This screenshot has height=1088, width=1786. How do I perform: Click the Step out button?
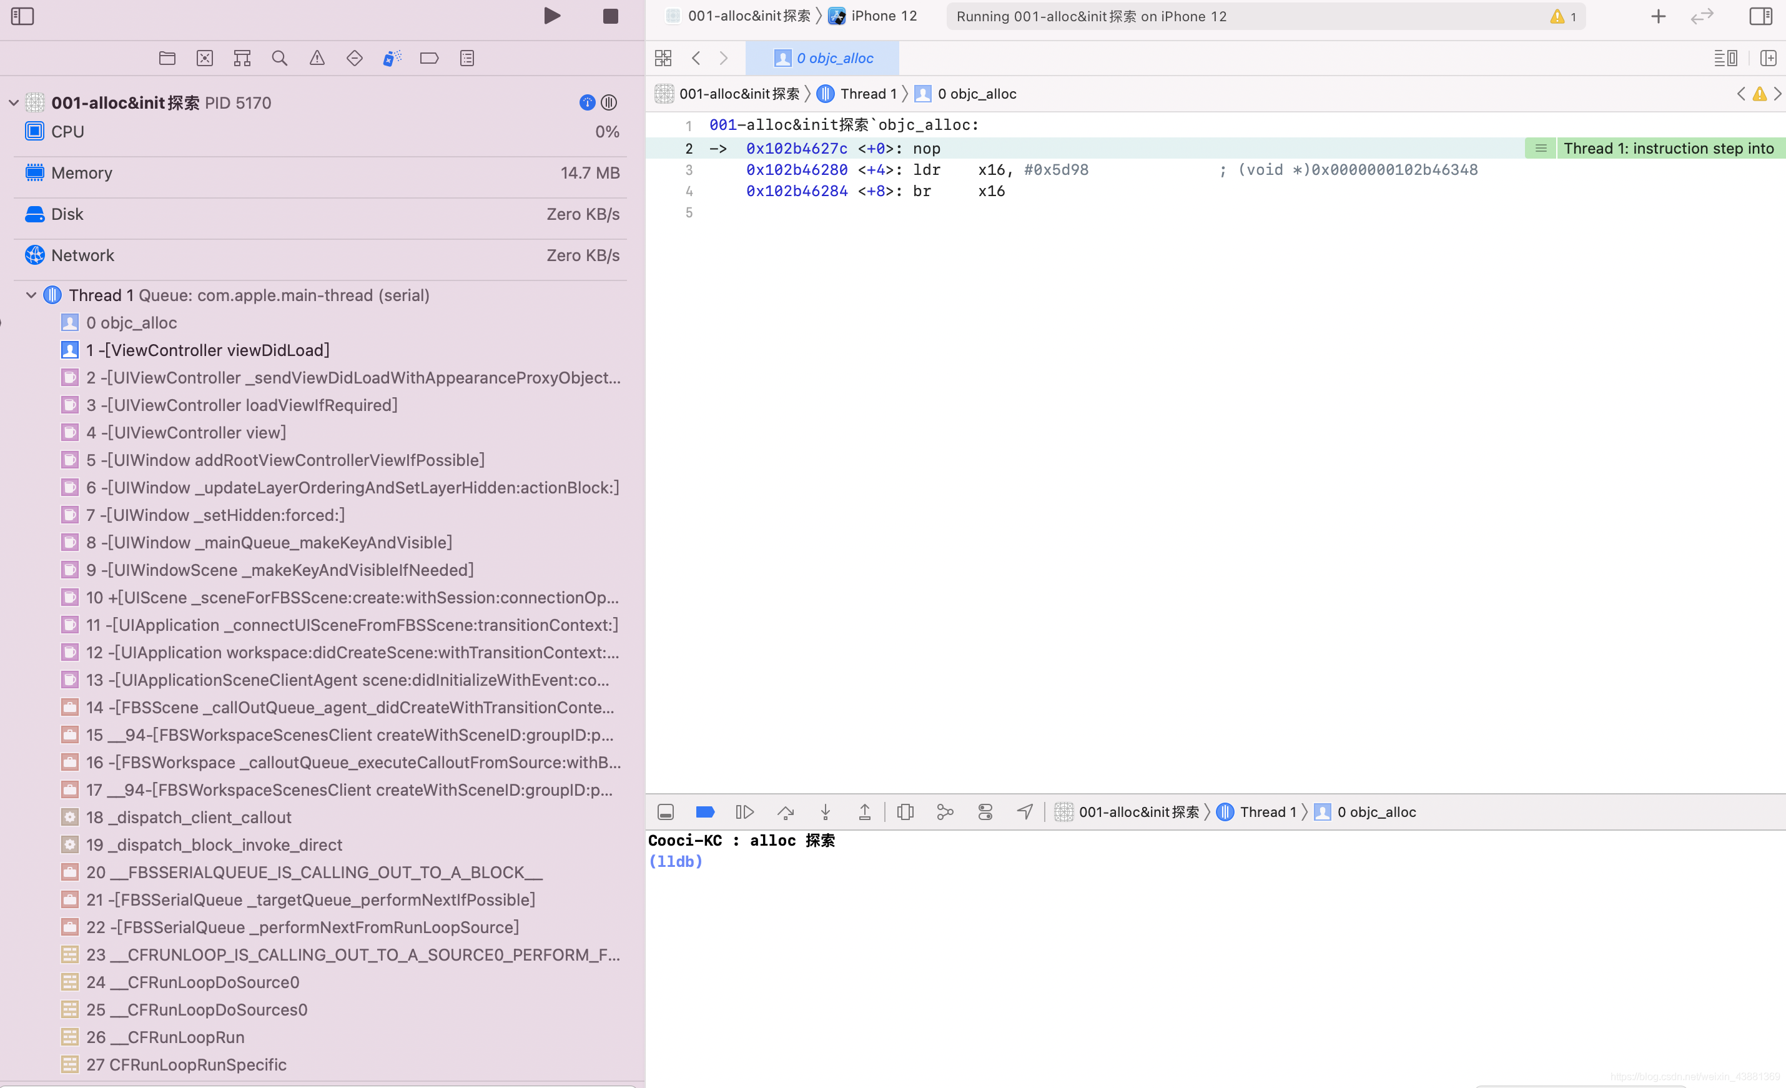click(x=865, y=812)
